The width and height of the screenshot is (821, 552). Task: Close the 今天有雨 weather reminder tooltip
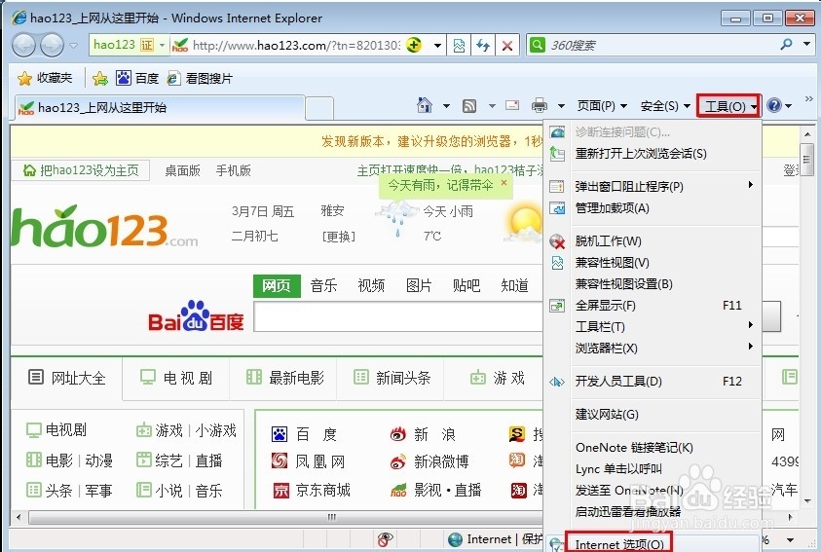pyautogui.click(x=504, y=183)
